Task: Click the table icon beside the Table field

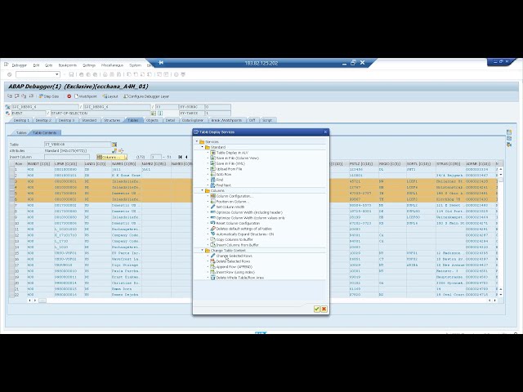Action: click(x=114, y=145)
